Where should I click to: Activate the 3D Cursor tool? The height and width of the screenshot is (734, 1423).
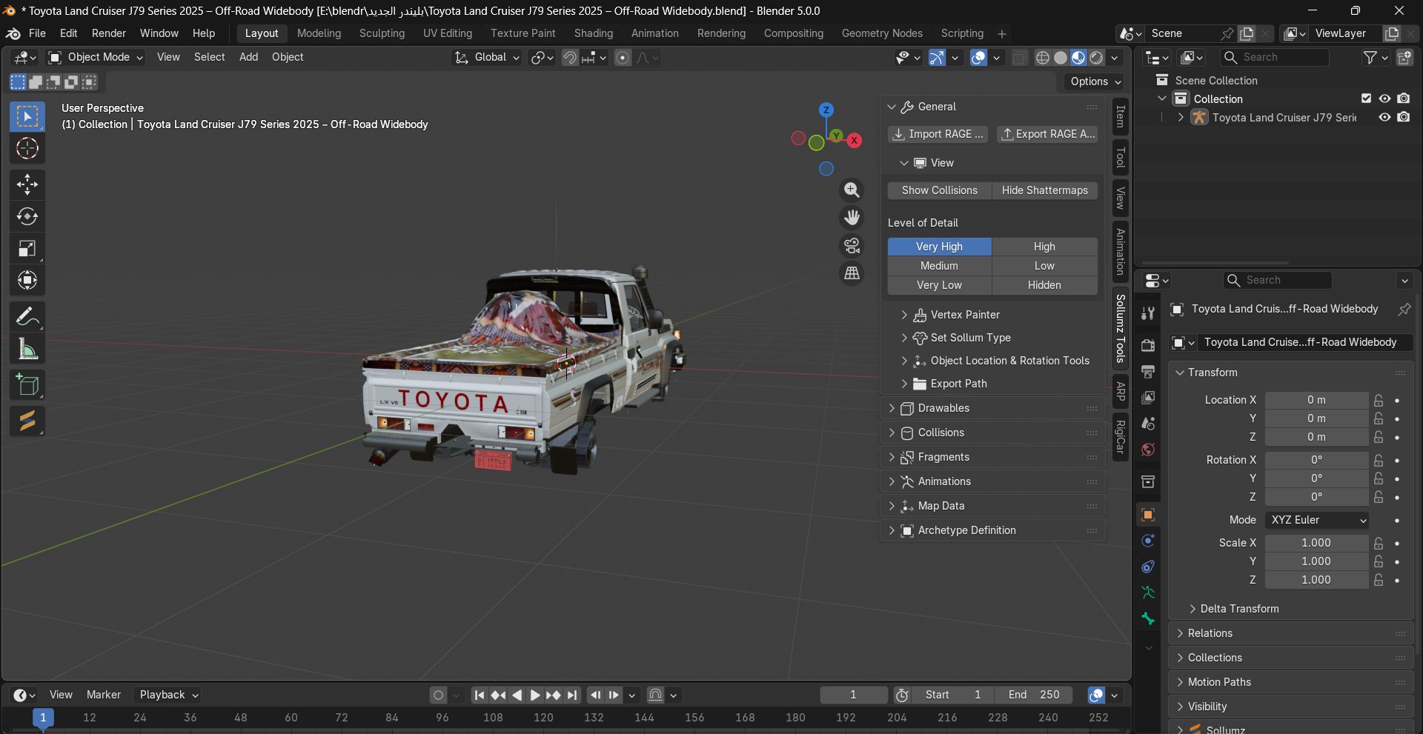coord(27,148)
